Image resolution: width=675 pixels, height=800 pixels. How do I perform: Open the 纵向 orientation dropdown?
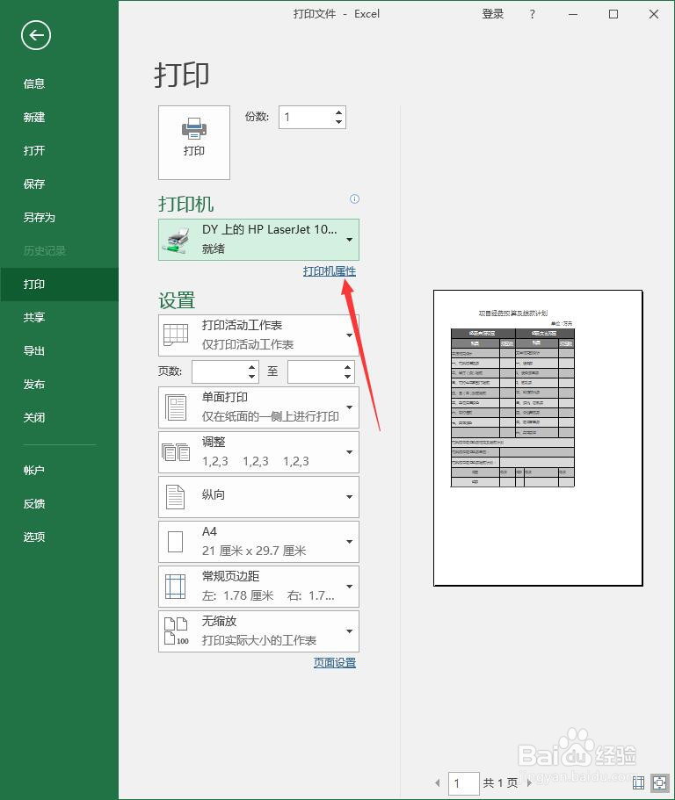coord(259,497)
